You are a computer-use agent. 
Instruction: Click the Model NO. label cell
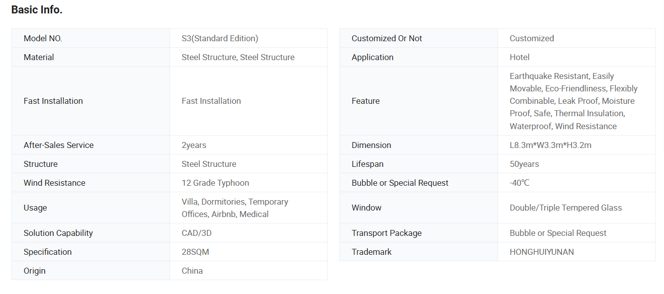(x=90, y=38)
